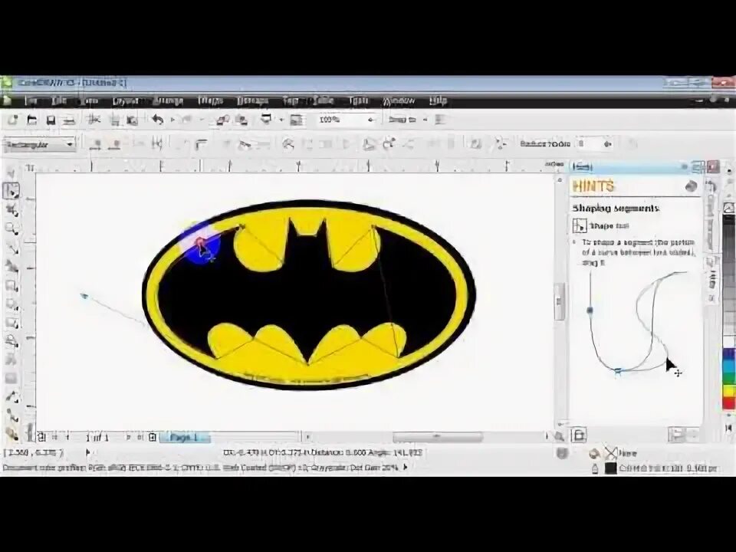Click the Select all nodes icon
Image resolution: width=736 pixels, height=552 pixels.
(x=501, y=144)
